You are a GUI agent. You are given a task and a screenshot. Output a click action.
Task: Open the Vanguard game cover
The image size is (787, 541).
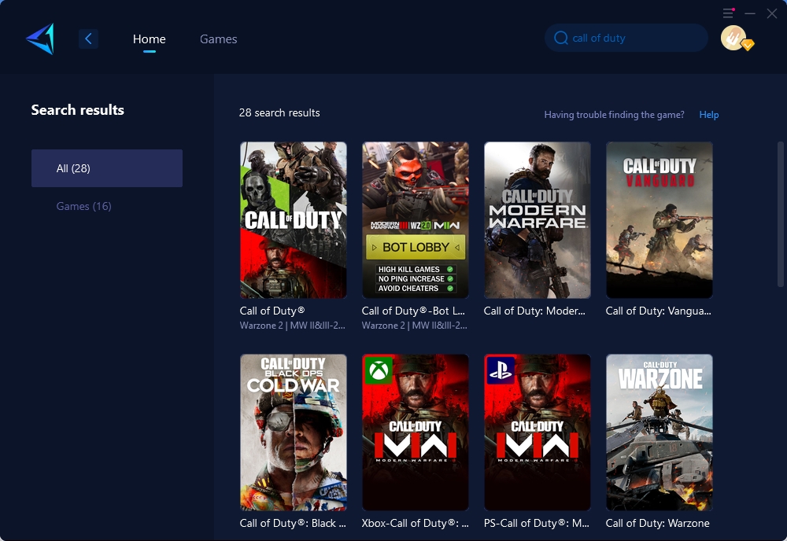tap(659, 220)
